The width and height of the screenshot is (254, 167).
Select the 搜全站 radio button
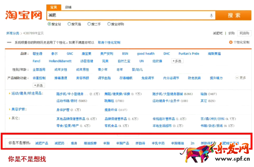coord(49,24)
